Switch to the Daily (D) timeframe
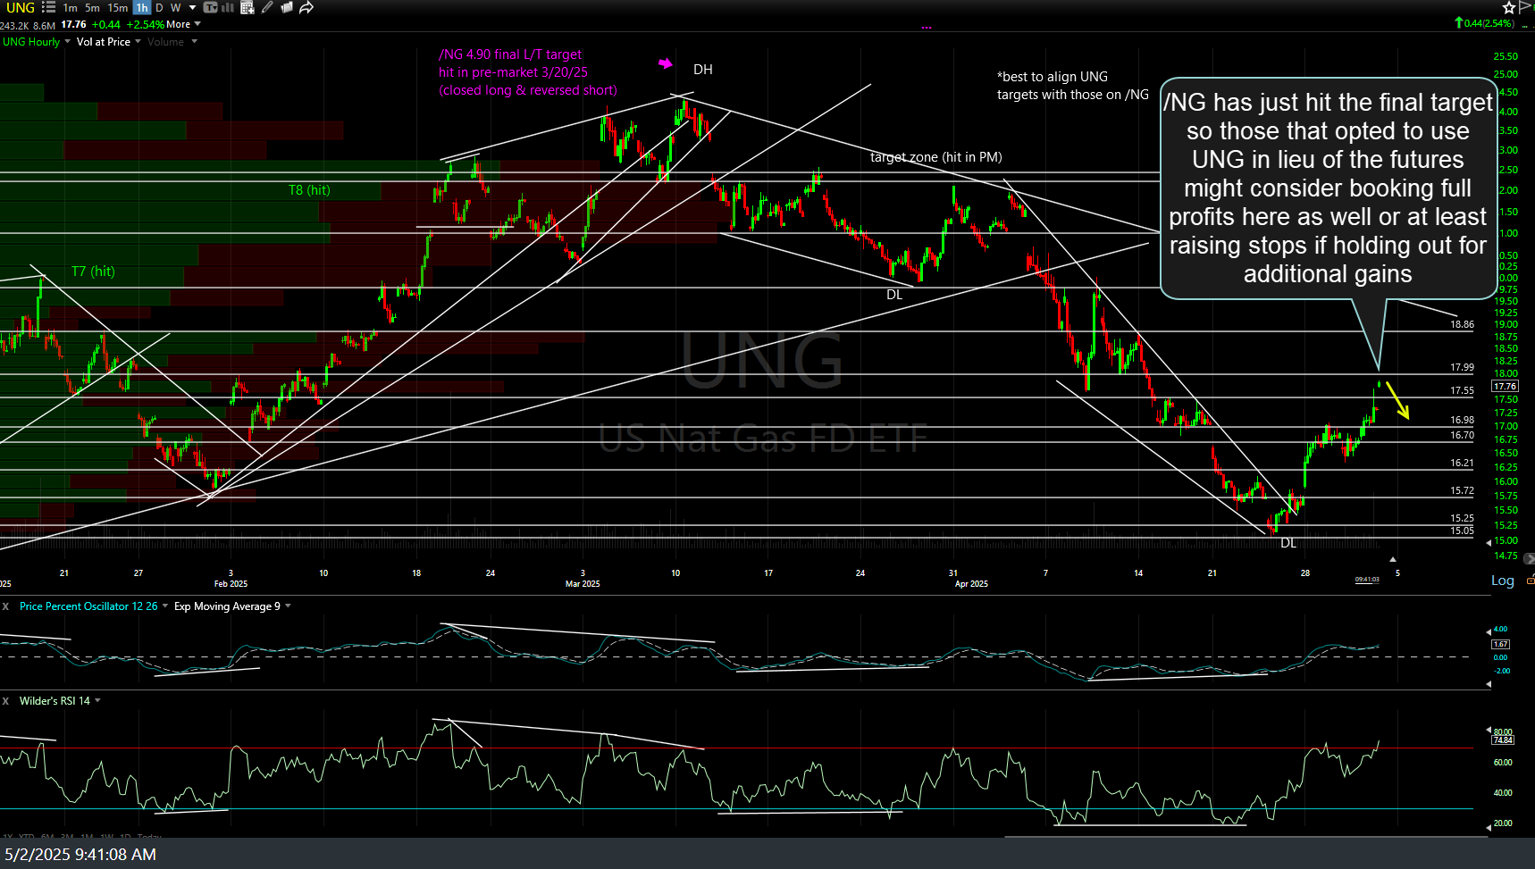 [159, 7]
